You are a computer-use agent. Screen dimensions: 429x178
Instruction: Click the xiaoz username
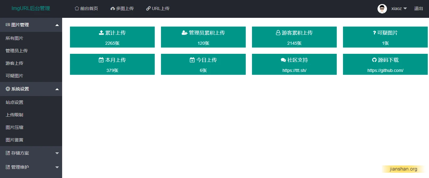click(x=396, y=9)
